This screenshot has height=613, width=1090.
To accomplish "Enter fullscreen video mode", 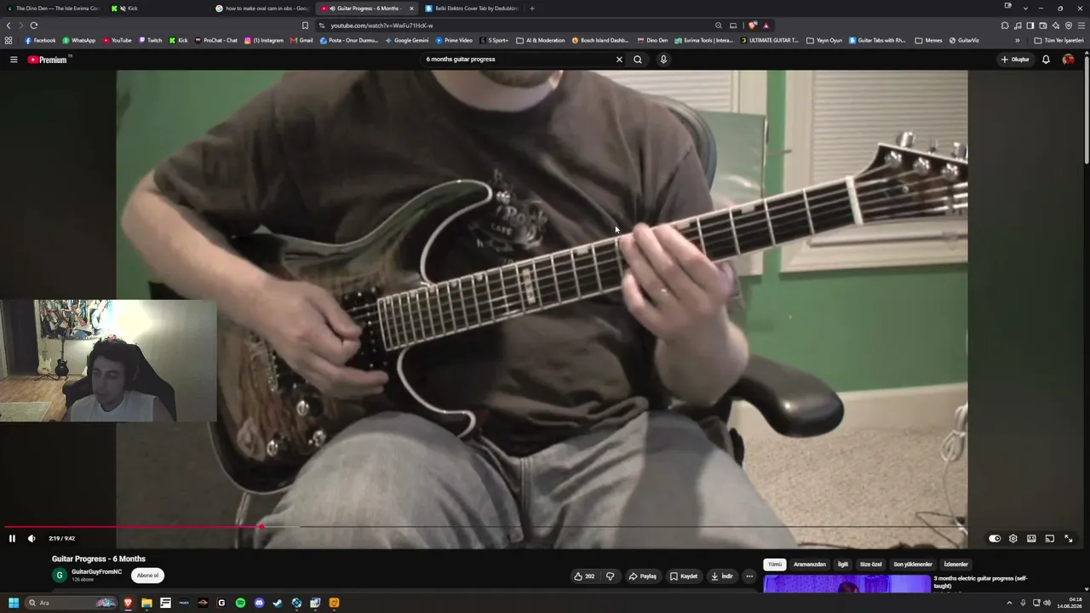I will point(1069,538).
